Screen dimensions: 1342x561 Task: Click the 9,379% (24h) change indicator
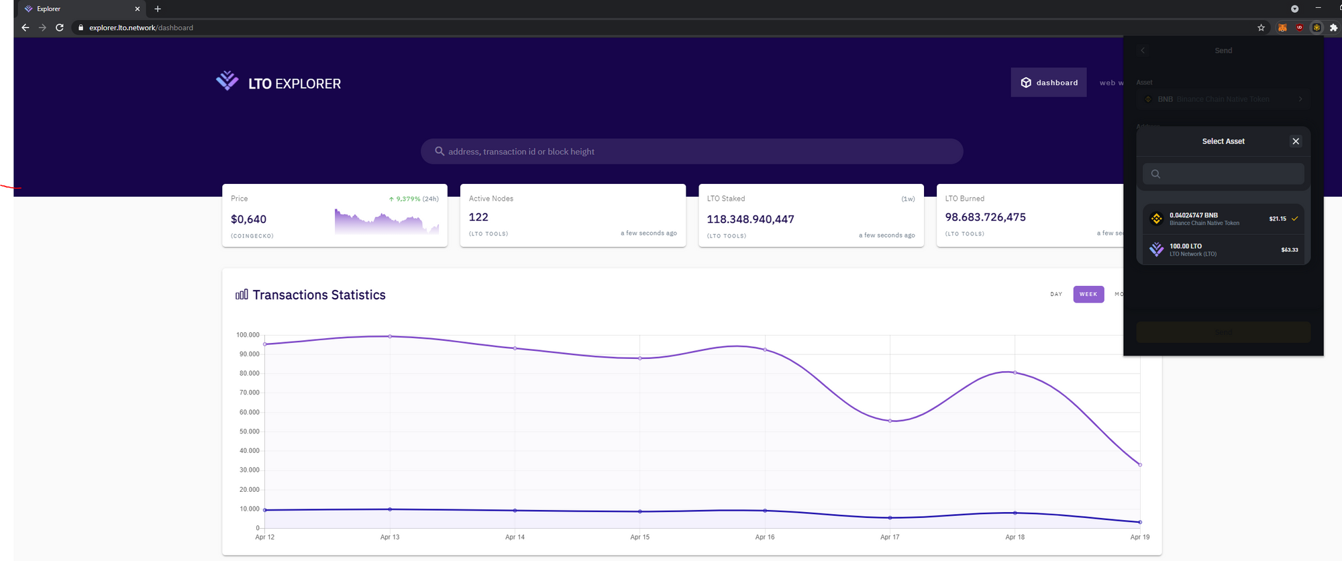pos(413,199)
